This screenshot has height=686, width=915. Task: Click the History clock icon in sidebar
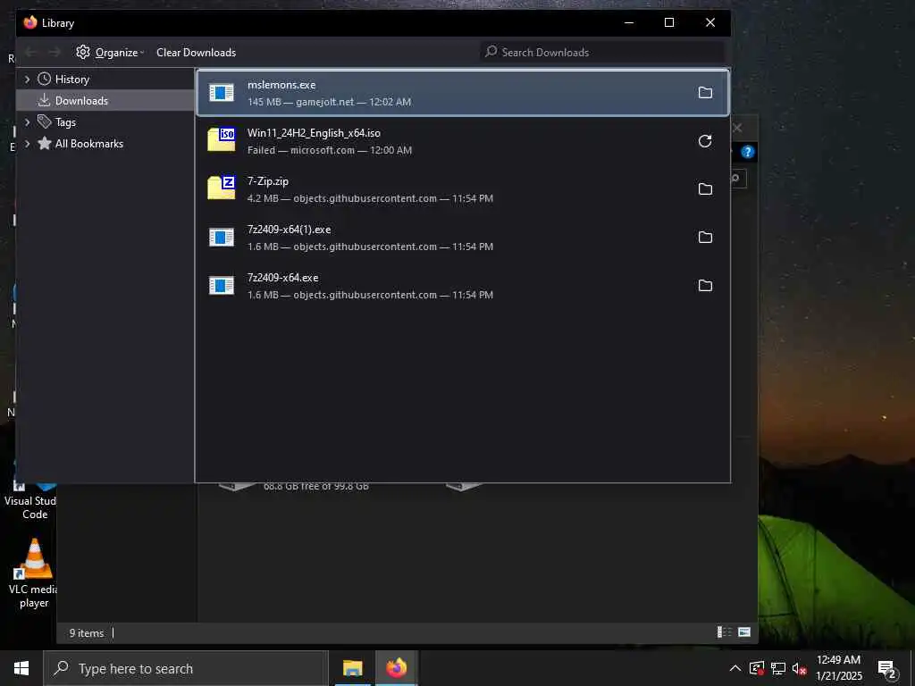[x=45, y=79]
